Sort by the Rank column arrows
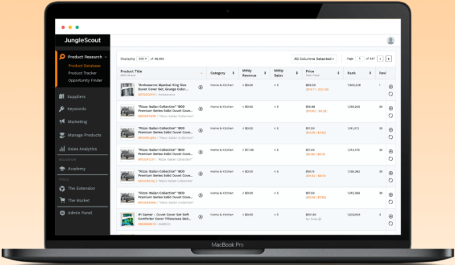Screen dimensions: 455x265 (x=370, y=73)
